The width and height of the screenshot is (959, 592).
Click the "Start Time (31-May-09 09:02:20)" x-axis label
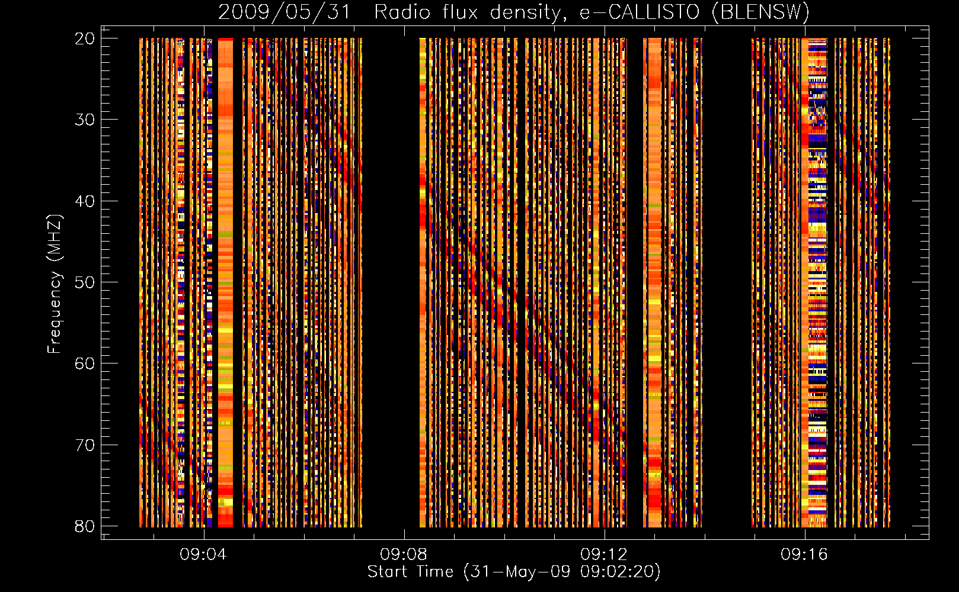pyautogui.click(x=514, y=572)
